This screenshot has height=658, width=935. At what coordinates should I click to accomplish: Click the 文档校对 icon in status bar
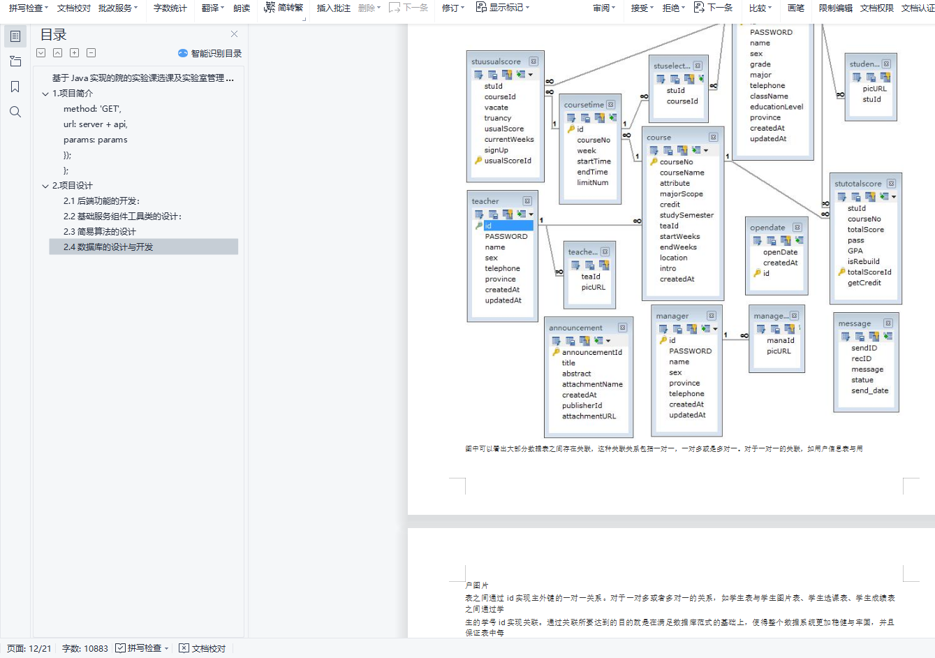pyautogui.click(x=184, y=648)
